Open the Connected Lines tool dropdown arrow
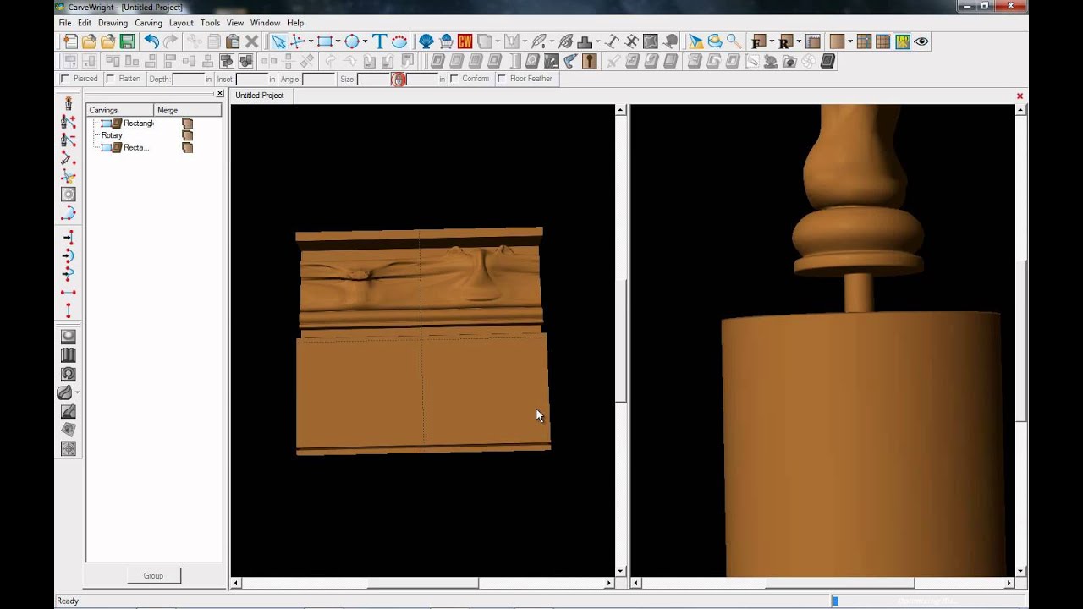The height and width of the screenshot is (609, 1083). pos(311,41)
